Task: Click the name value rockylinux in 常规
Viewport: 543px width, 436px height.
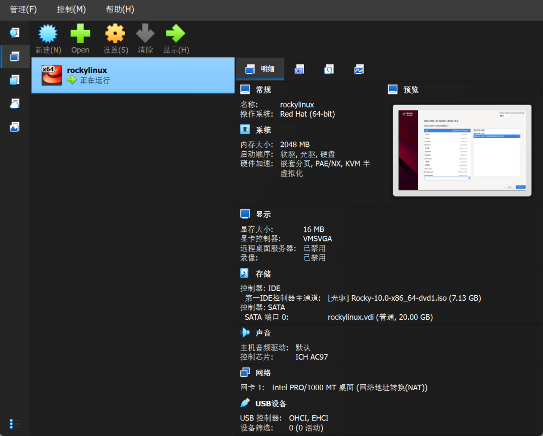Action: point(297,105)
